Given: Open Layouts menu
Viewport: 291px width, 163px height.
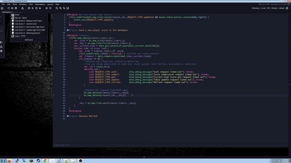Looking at the screenshot, I should click(x=50, y=4).
